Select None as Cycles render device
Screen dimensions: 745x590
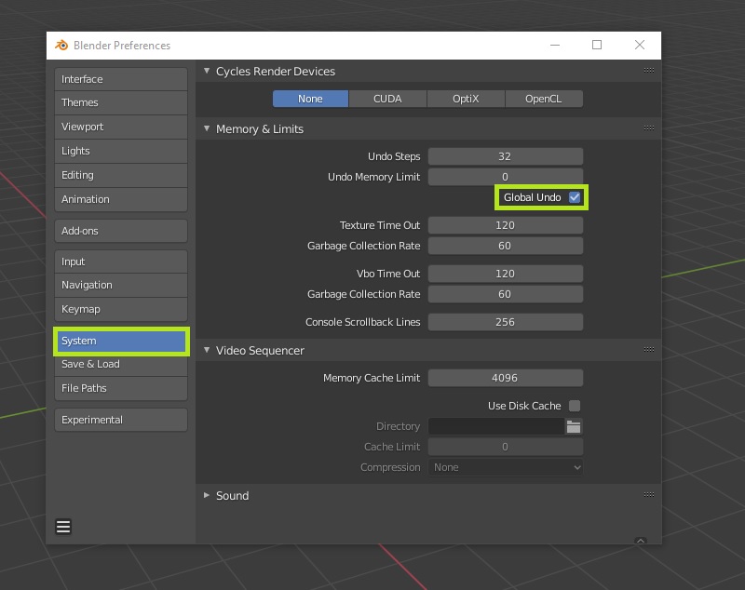[310, 99]
